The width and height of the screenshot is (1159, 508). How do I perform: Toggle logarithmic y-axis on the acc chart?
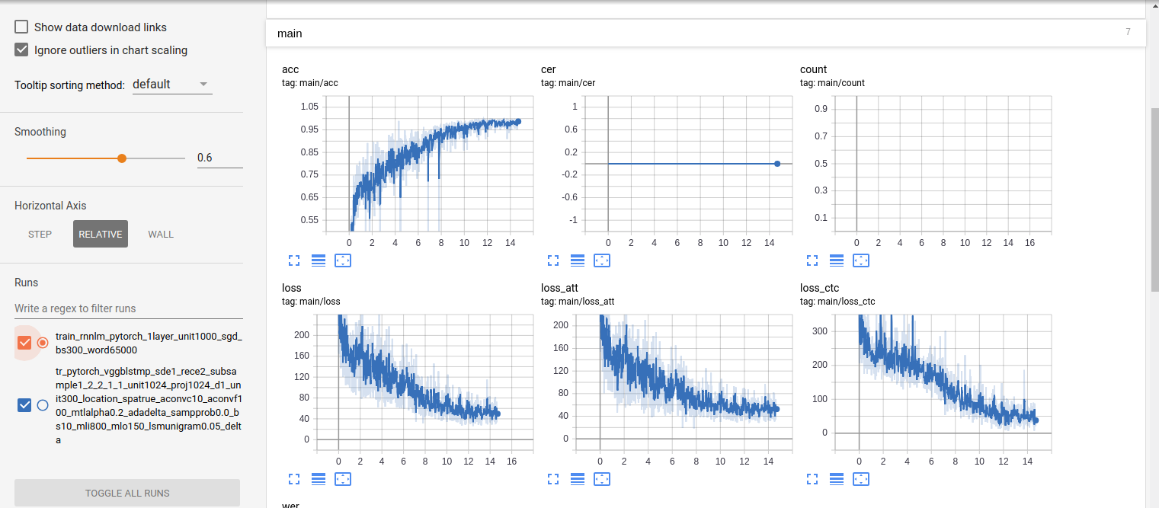(x=319, y=260)
